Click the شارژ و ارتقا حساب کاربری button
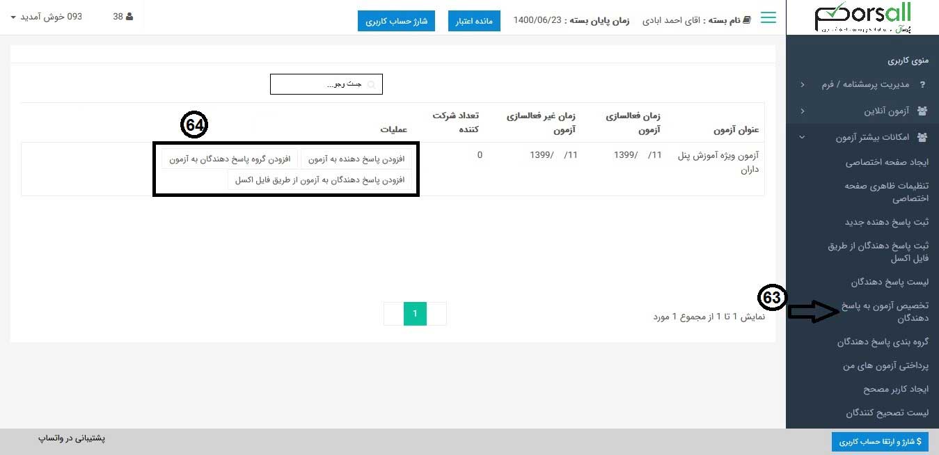The width and height of the screenshot is (939, 455). 880,442
